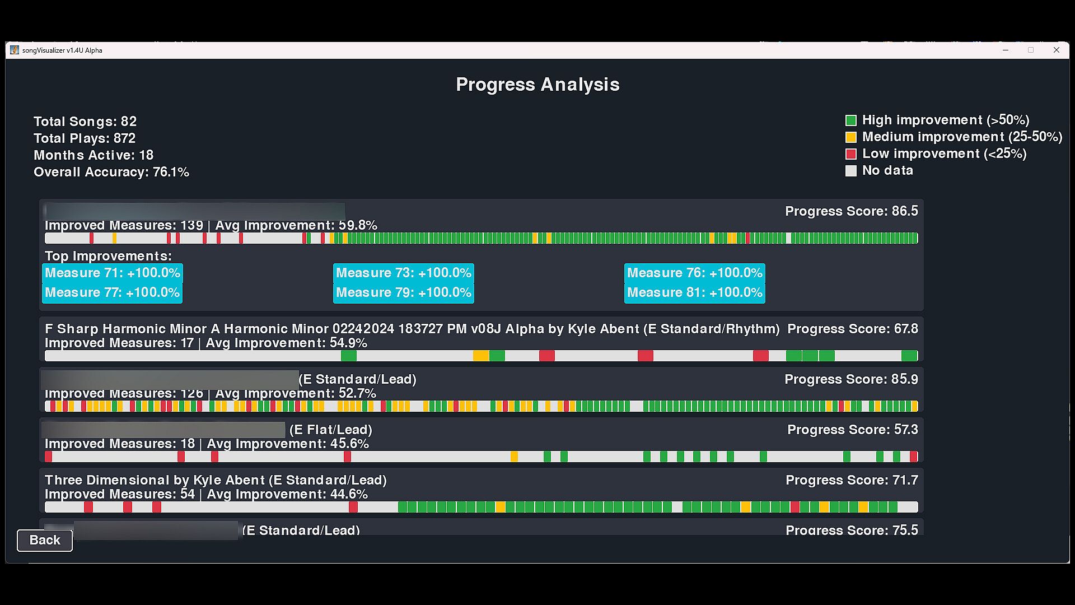
Task: Click the red Low improvement legend swatch
Action: pyautogui.click(x=850, y=154)
